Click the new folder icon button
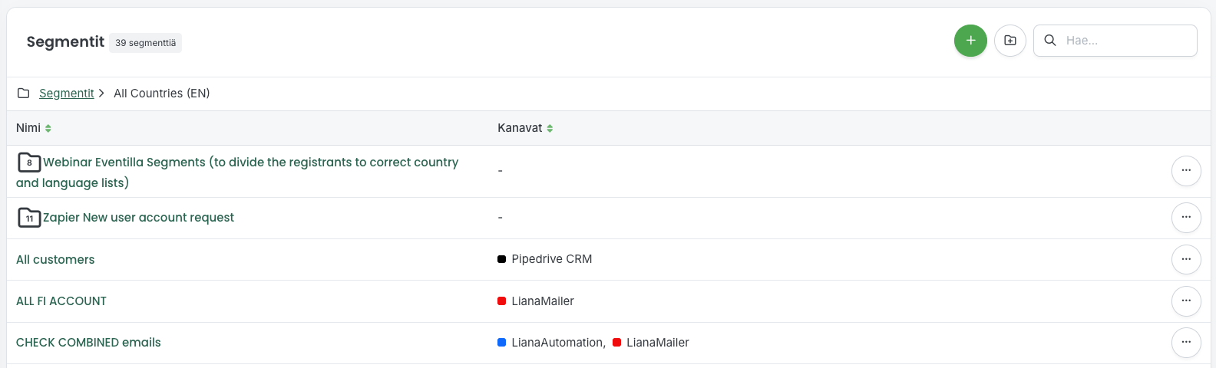 pos(1010,41)
